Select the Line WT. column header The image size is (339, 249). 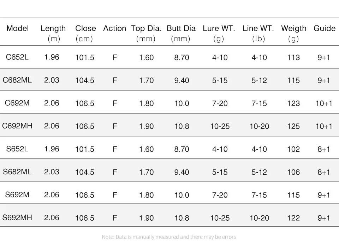coord(258,33)
